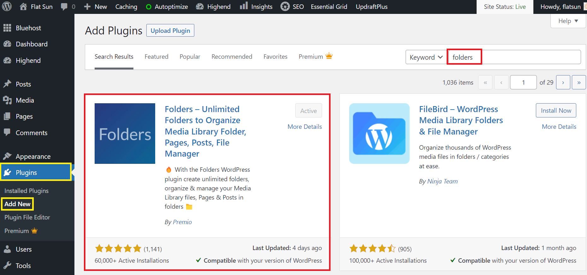Screen dimensions: 587x275
Task: Switch to the Featured tab
Action: pos(156,57)
